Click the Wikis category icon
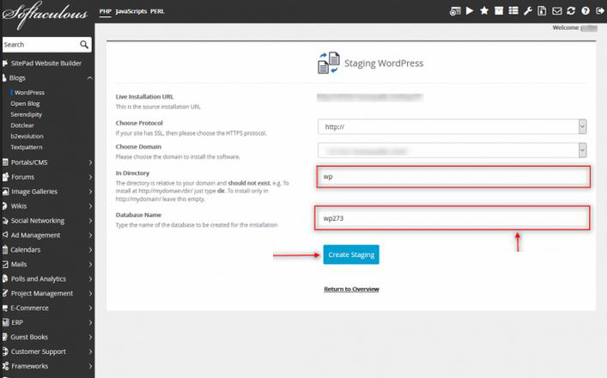 point(4,206)
